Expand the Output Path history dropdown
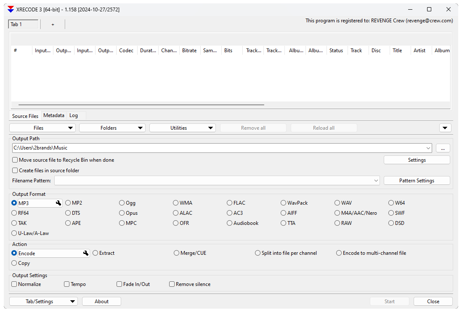 coord(428,148)
